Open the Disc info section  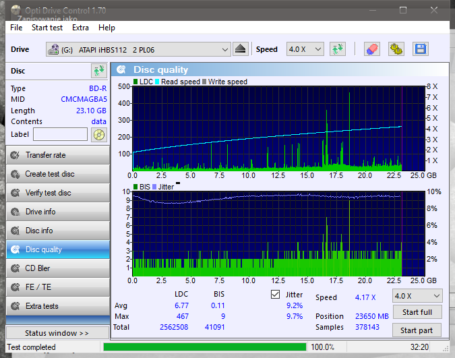pyautogui.click(x=58, y=231)
